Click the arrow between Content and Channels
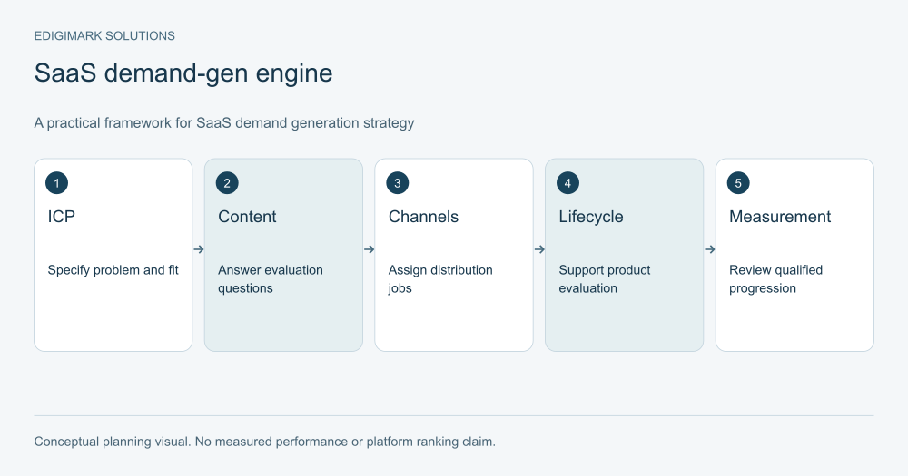The height and width of the screenshot is (476, 908). tap(369, 249)
